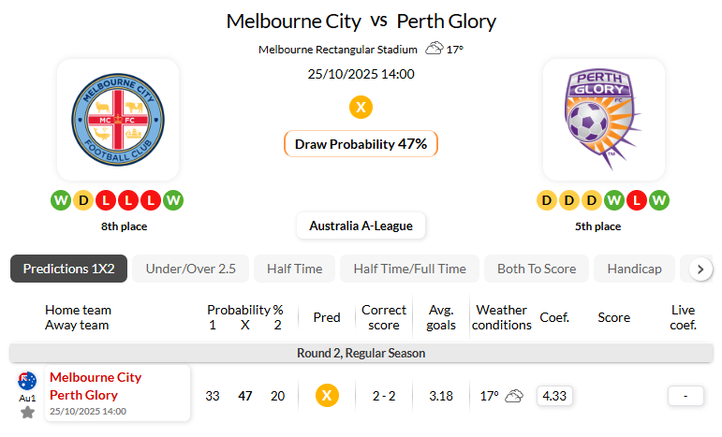
Task: Click the Perth Glory club logo
Action: click(x=603, y=120)
